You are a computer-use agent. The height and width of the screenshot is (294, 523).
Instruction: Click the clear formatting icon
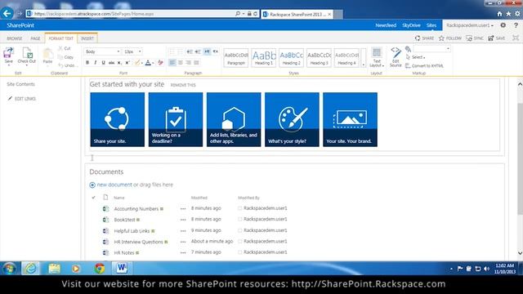(160, 63)
